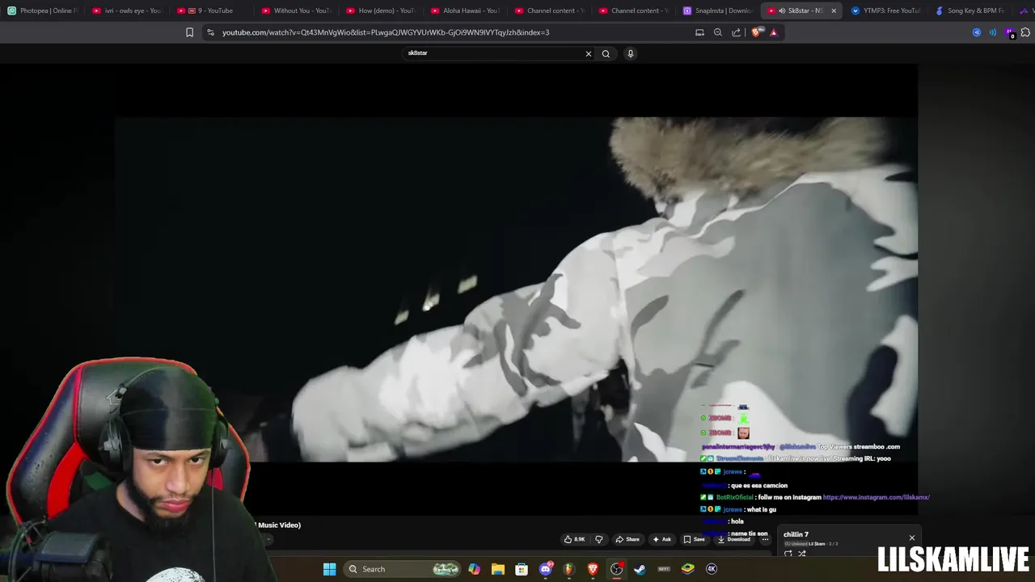Viewport: 1035px width, 582px height.
Task: Open Steam from the taskbar
Action: [x=640, y=569]
